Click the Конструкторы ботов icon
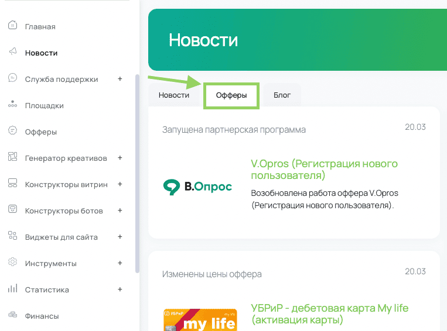This screenshot has height=331, width=447. pyautogui.click(x=12, y=211)
